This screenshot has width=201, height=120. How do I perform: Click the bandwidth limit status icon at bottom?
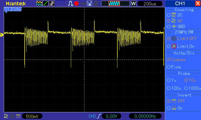(12, 116)
